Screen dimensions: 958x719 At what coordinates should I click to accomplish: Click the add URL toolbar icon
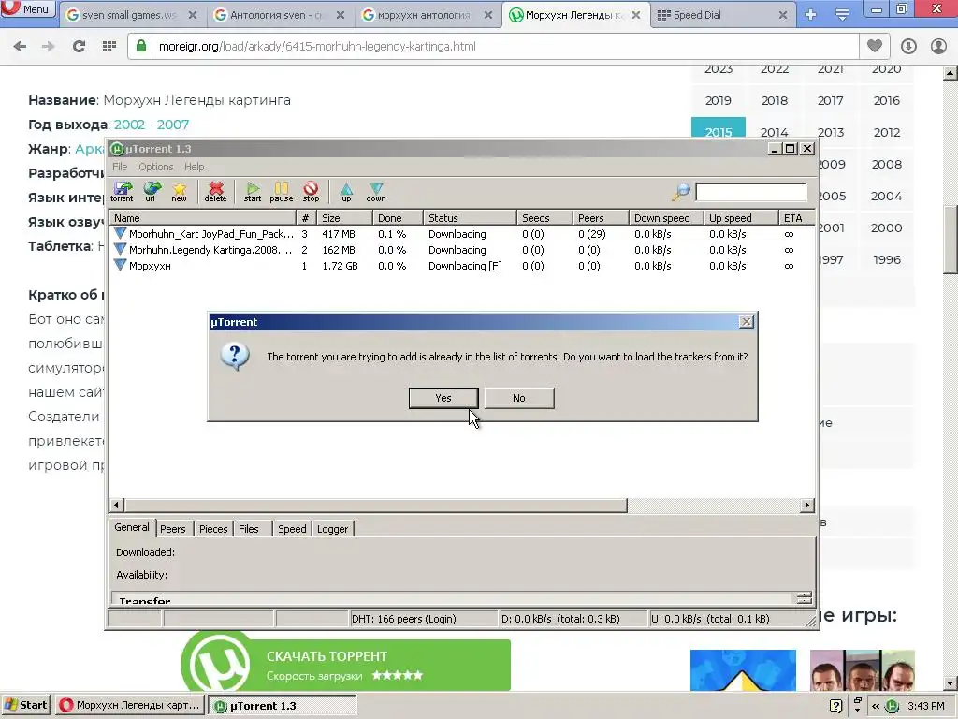pyautogui.click(x=151, y=191)
